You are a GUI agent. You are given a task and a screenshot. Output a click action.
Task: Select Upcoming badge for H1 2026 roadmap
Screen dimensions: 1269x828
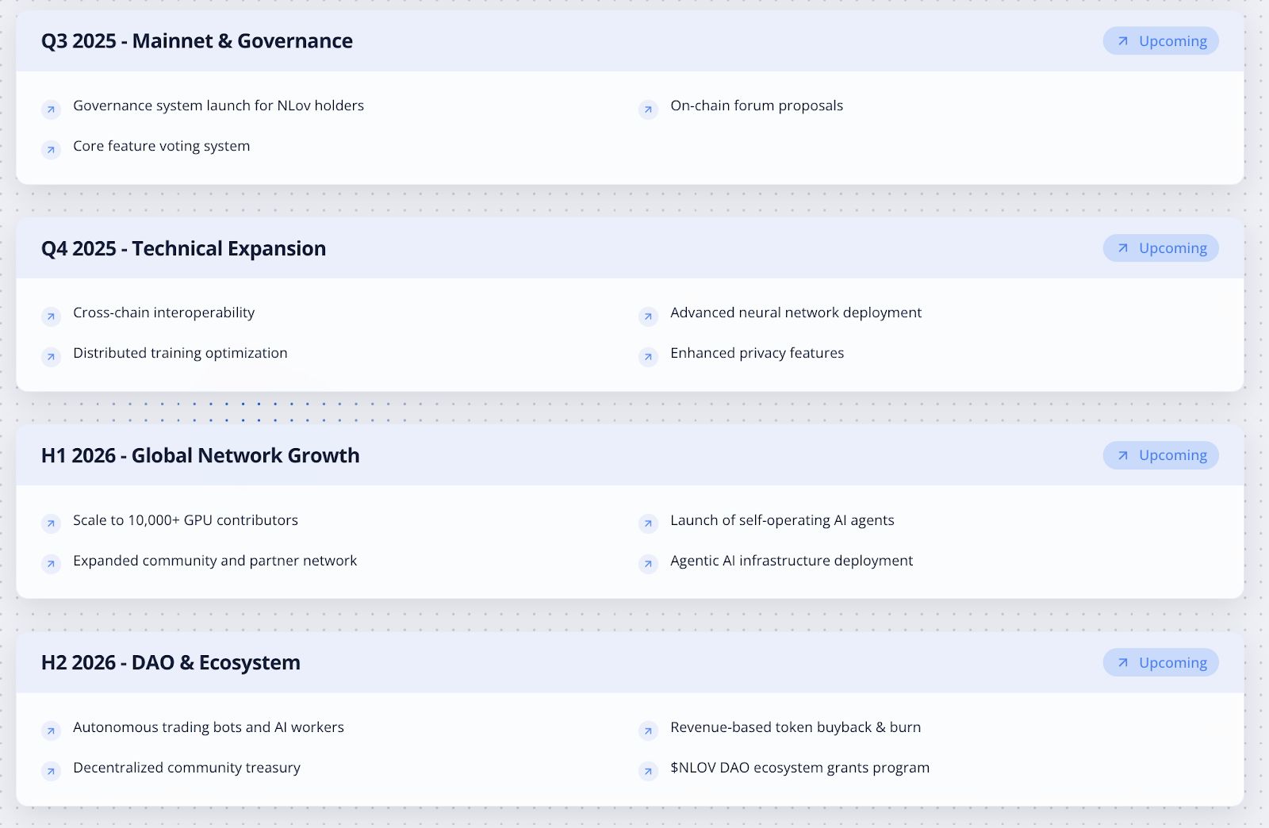pos(1160,455)
